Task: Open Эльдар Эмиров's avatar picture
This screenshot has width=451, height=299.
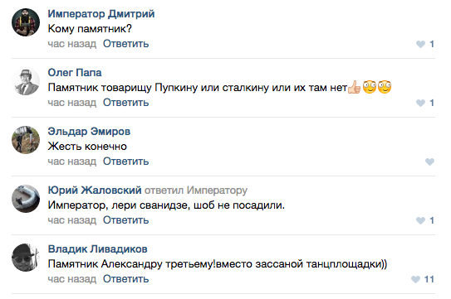Action: pyautogui.click(x=26, y=140)
